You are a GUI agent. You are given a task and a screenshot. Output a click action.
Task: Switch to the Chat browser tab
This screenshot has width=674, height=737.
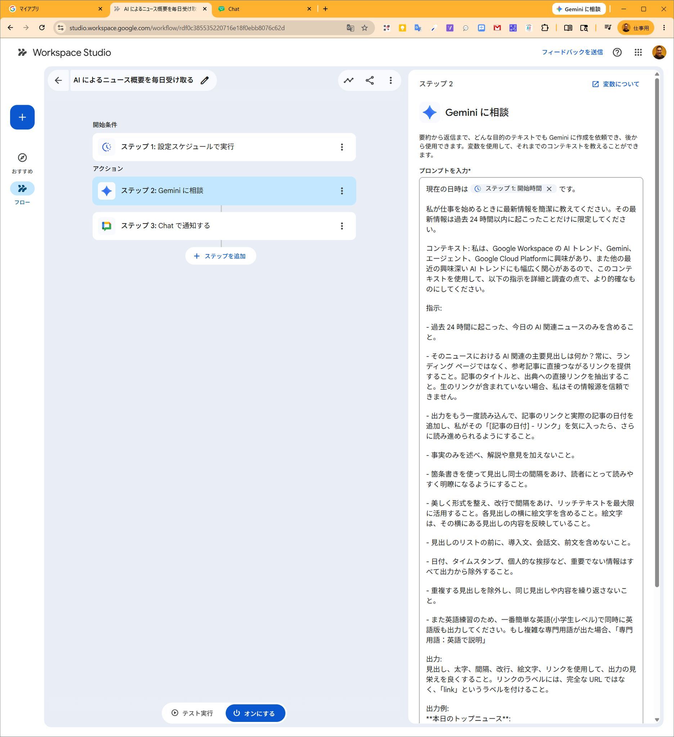[x=264, y=9]
